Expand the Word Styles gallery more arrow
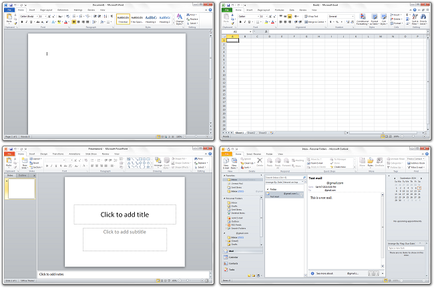 pyautogui.click(x=174, y=23)
